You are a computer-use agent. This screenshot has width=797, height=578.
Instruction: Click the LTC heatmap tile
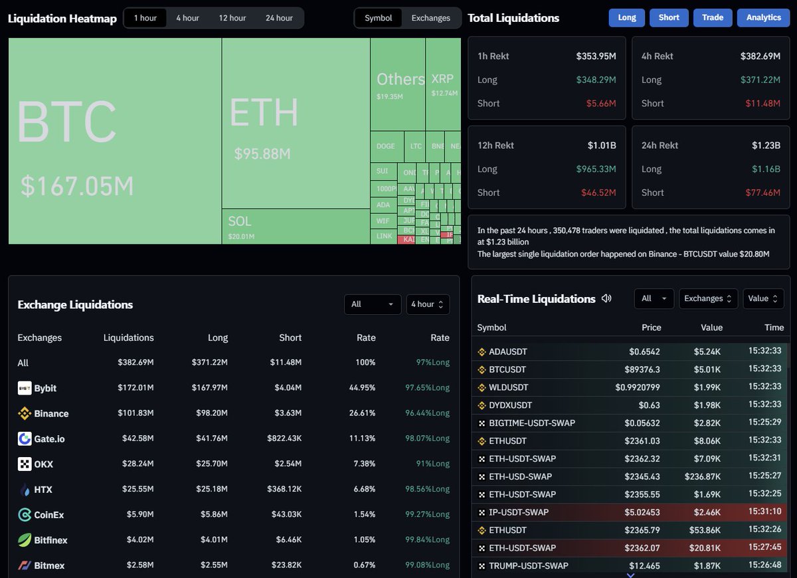coord(416,146)
